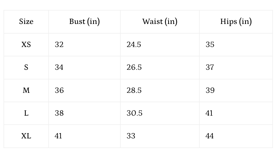
Task: Click the S hips value 37
Action: (210, 67)
